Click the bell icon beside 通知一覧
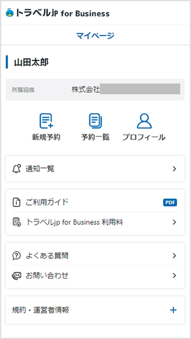The image size is (191, 339). 17,169
